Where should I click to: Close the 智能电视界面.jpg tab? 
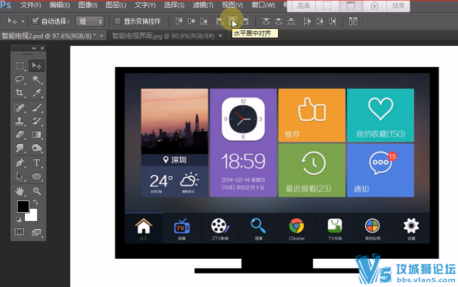[220, 36]
